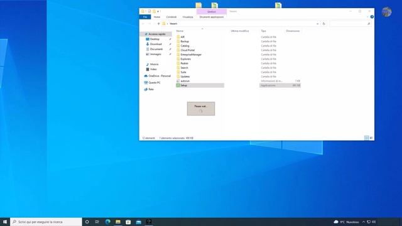The height and width of the screenshot is (226, 402).
Task: Open File Explorer taskbar icon
Action: click(118, 222)
